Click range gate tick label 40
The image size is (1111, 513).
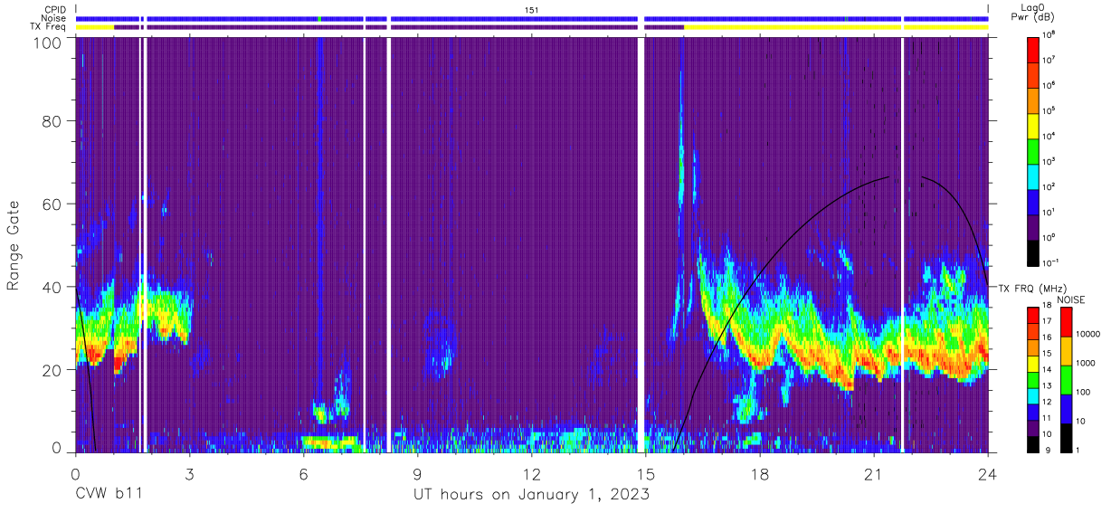point(54,287)
